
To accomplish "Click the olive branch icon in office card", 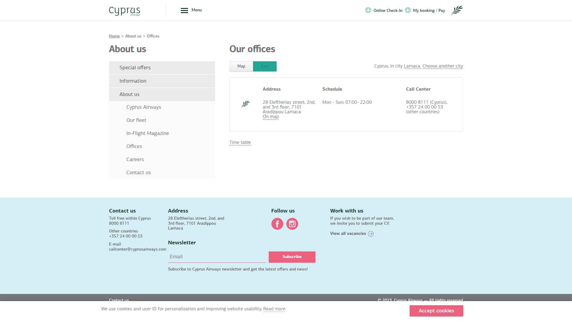I will [x=245, y=104].
